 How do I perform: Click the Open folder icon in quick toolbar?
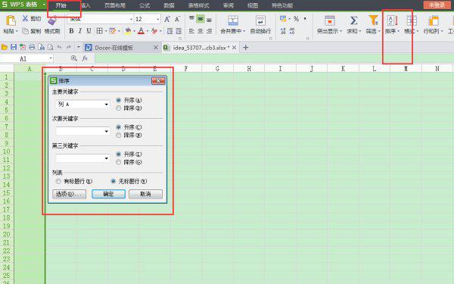tap(5, 47)
